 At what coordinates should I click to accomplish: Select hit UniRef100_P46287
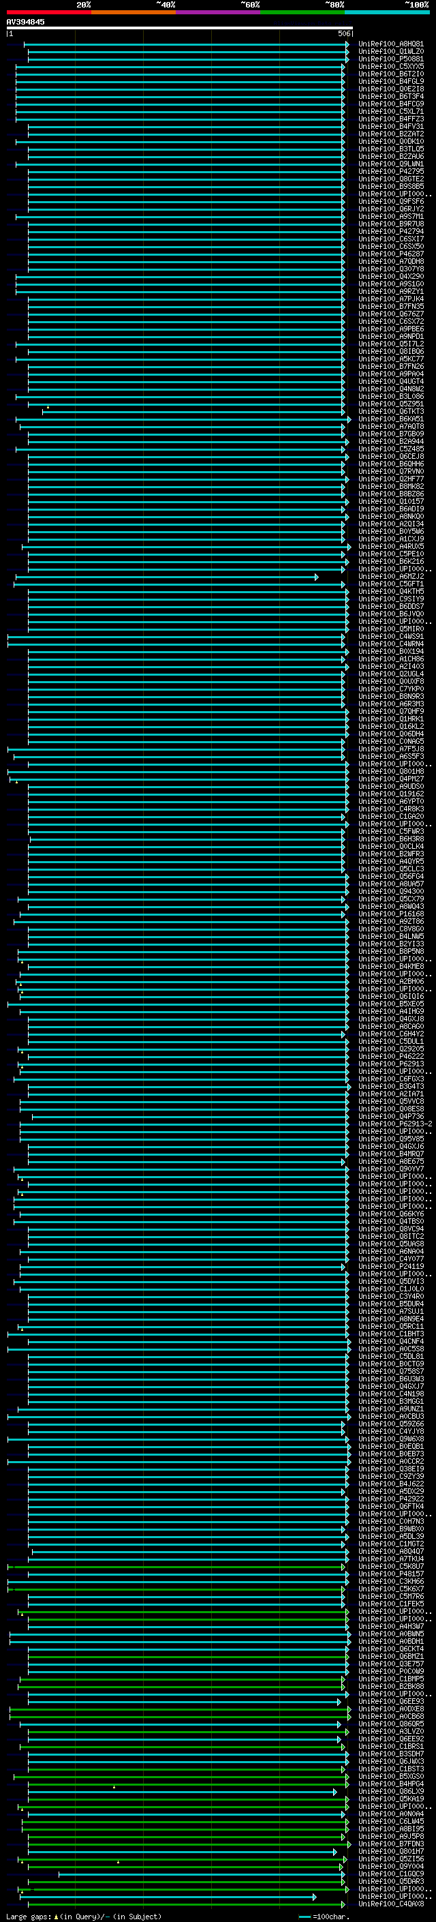click(x=390, y=254)
